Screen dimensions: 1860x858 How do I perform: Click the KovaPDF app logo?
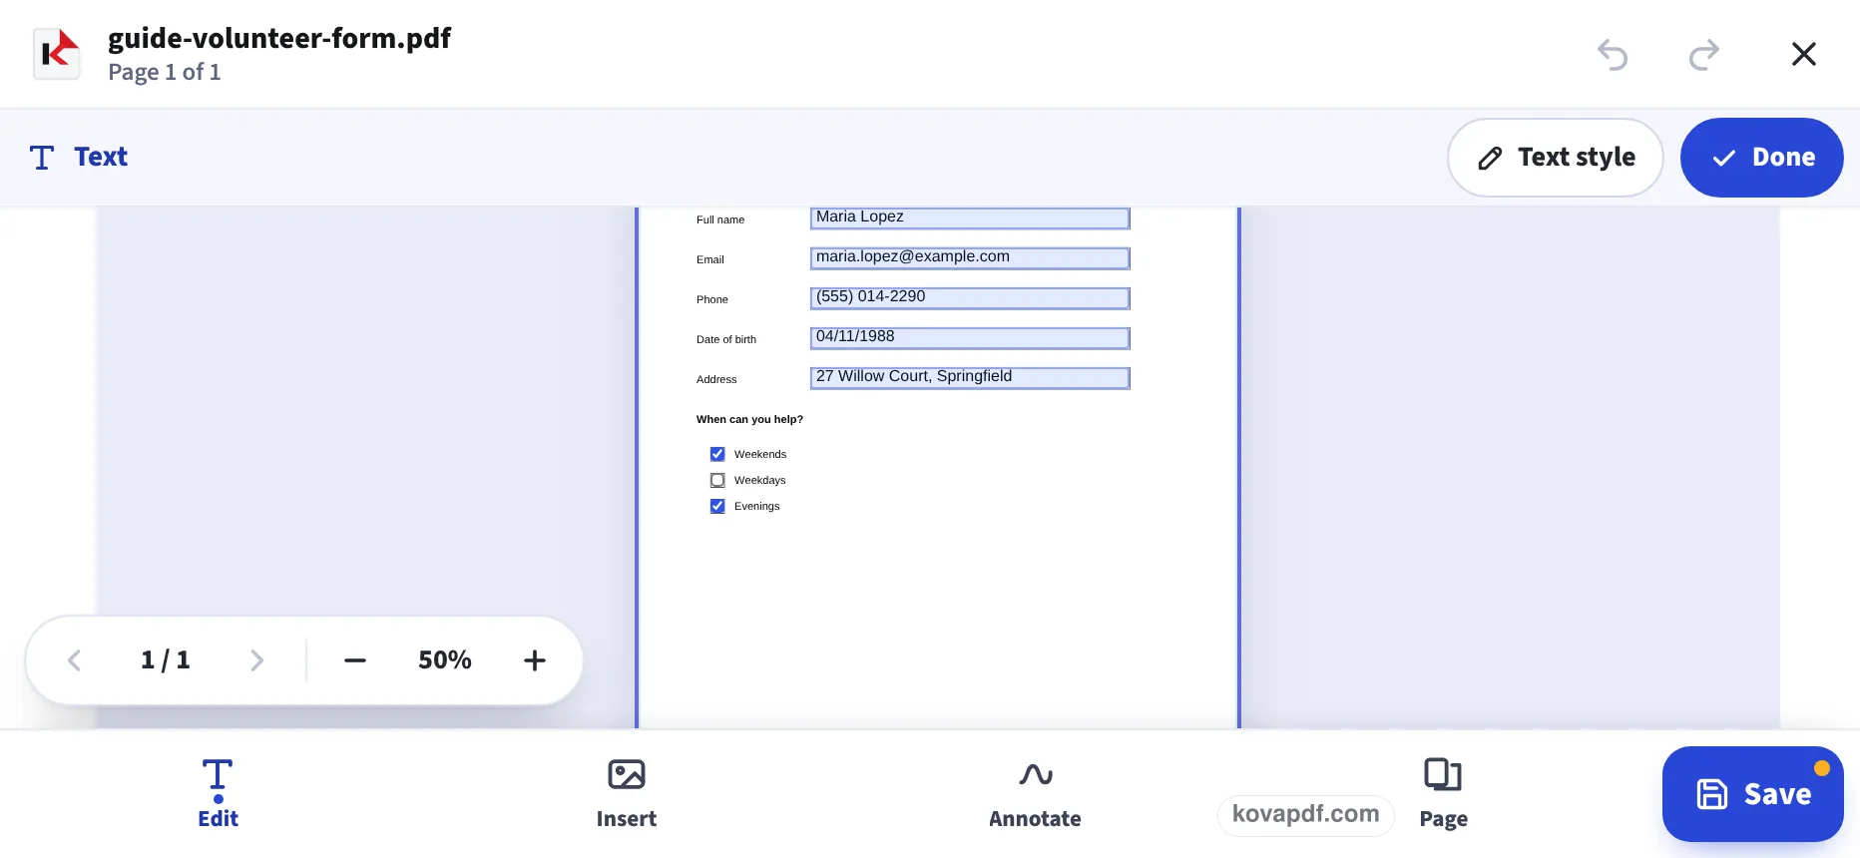(x=57, y=53)
